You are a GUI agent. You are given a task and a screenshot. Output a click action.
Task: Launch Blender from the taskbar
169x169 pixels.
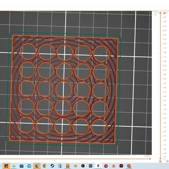(75, 166)
